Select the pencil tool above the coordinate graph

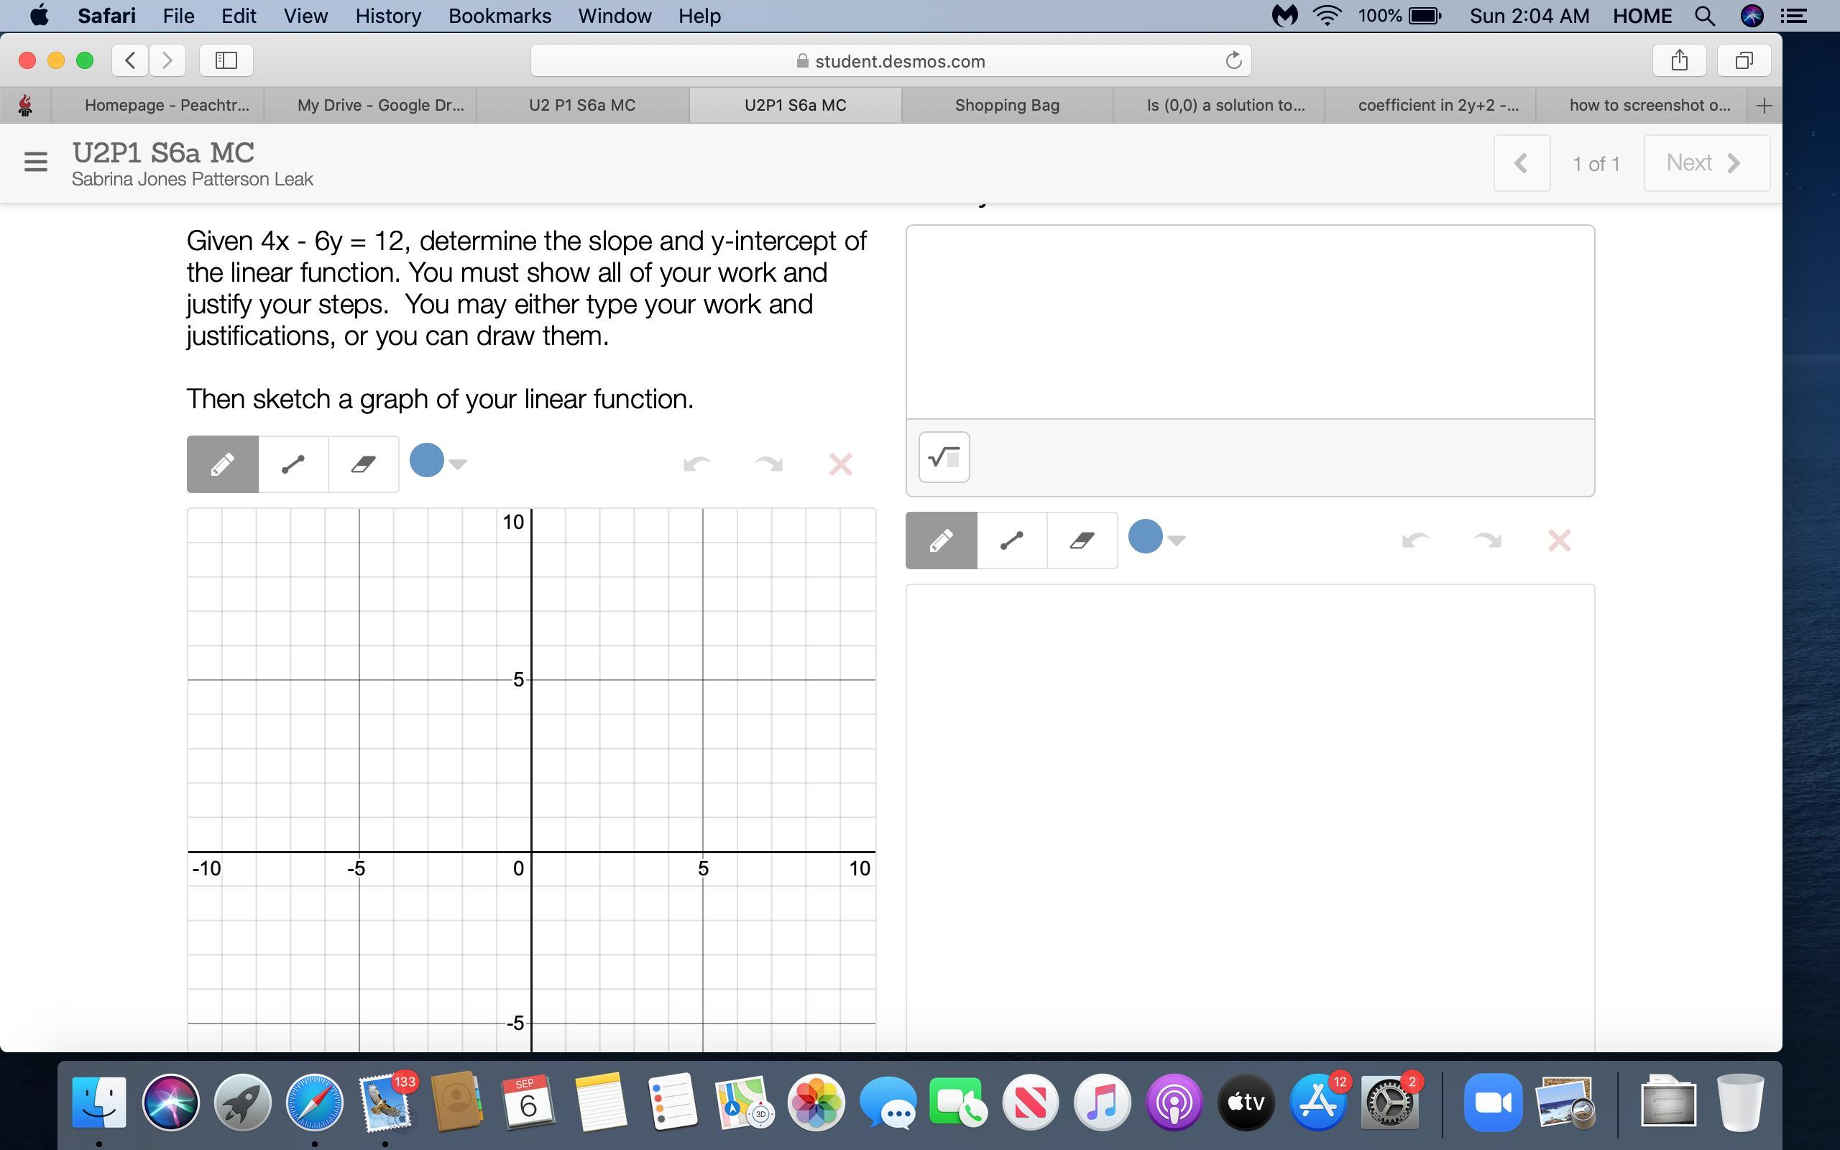222,464
